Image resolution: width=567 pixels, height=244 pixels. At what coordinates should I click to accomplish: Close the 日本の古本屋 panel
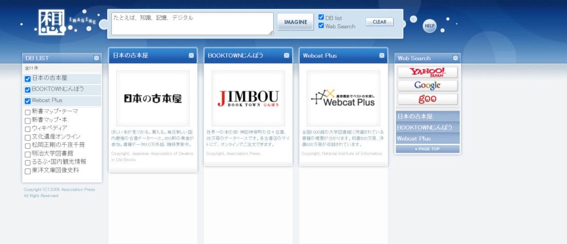click(191, 55)
